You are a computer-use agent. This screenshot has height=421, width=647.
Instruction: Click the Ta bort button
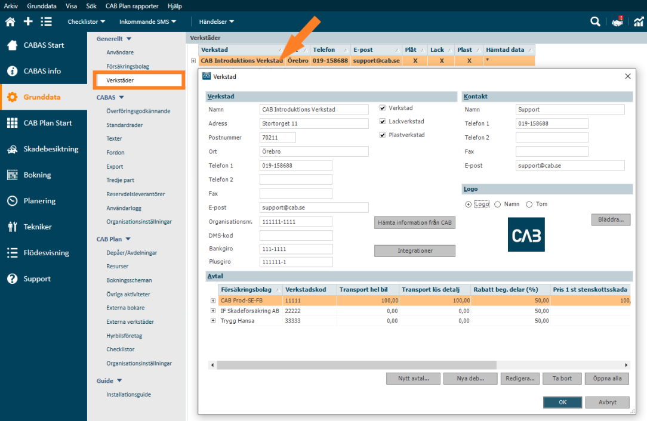pos(562,379)
